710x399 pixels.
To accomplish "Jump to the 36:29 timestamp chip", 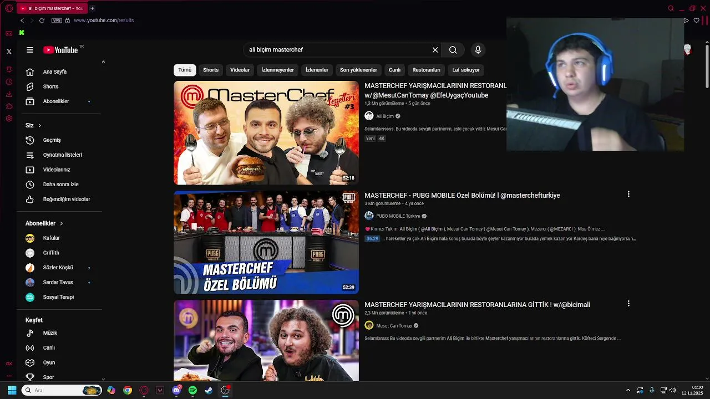I will pos(372,239).
